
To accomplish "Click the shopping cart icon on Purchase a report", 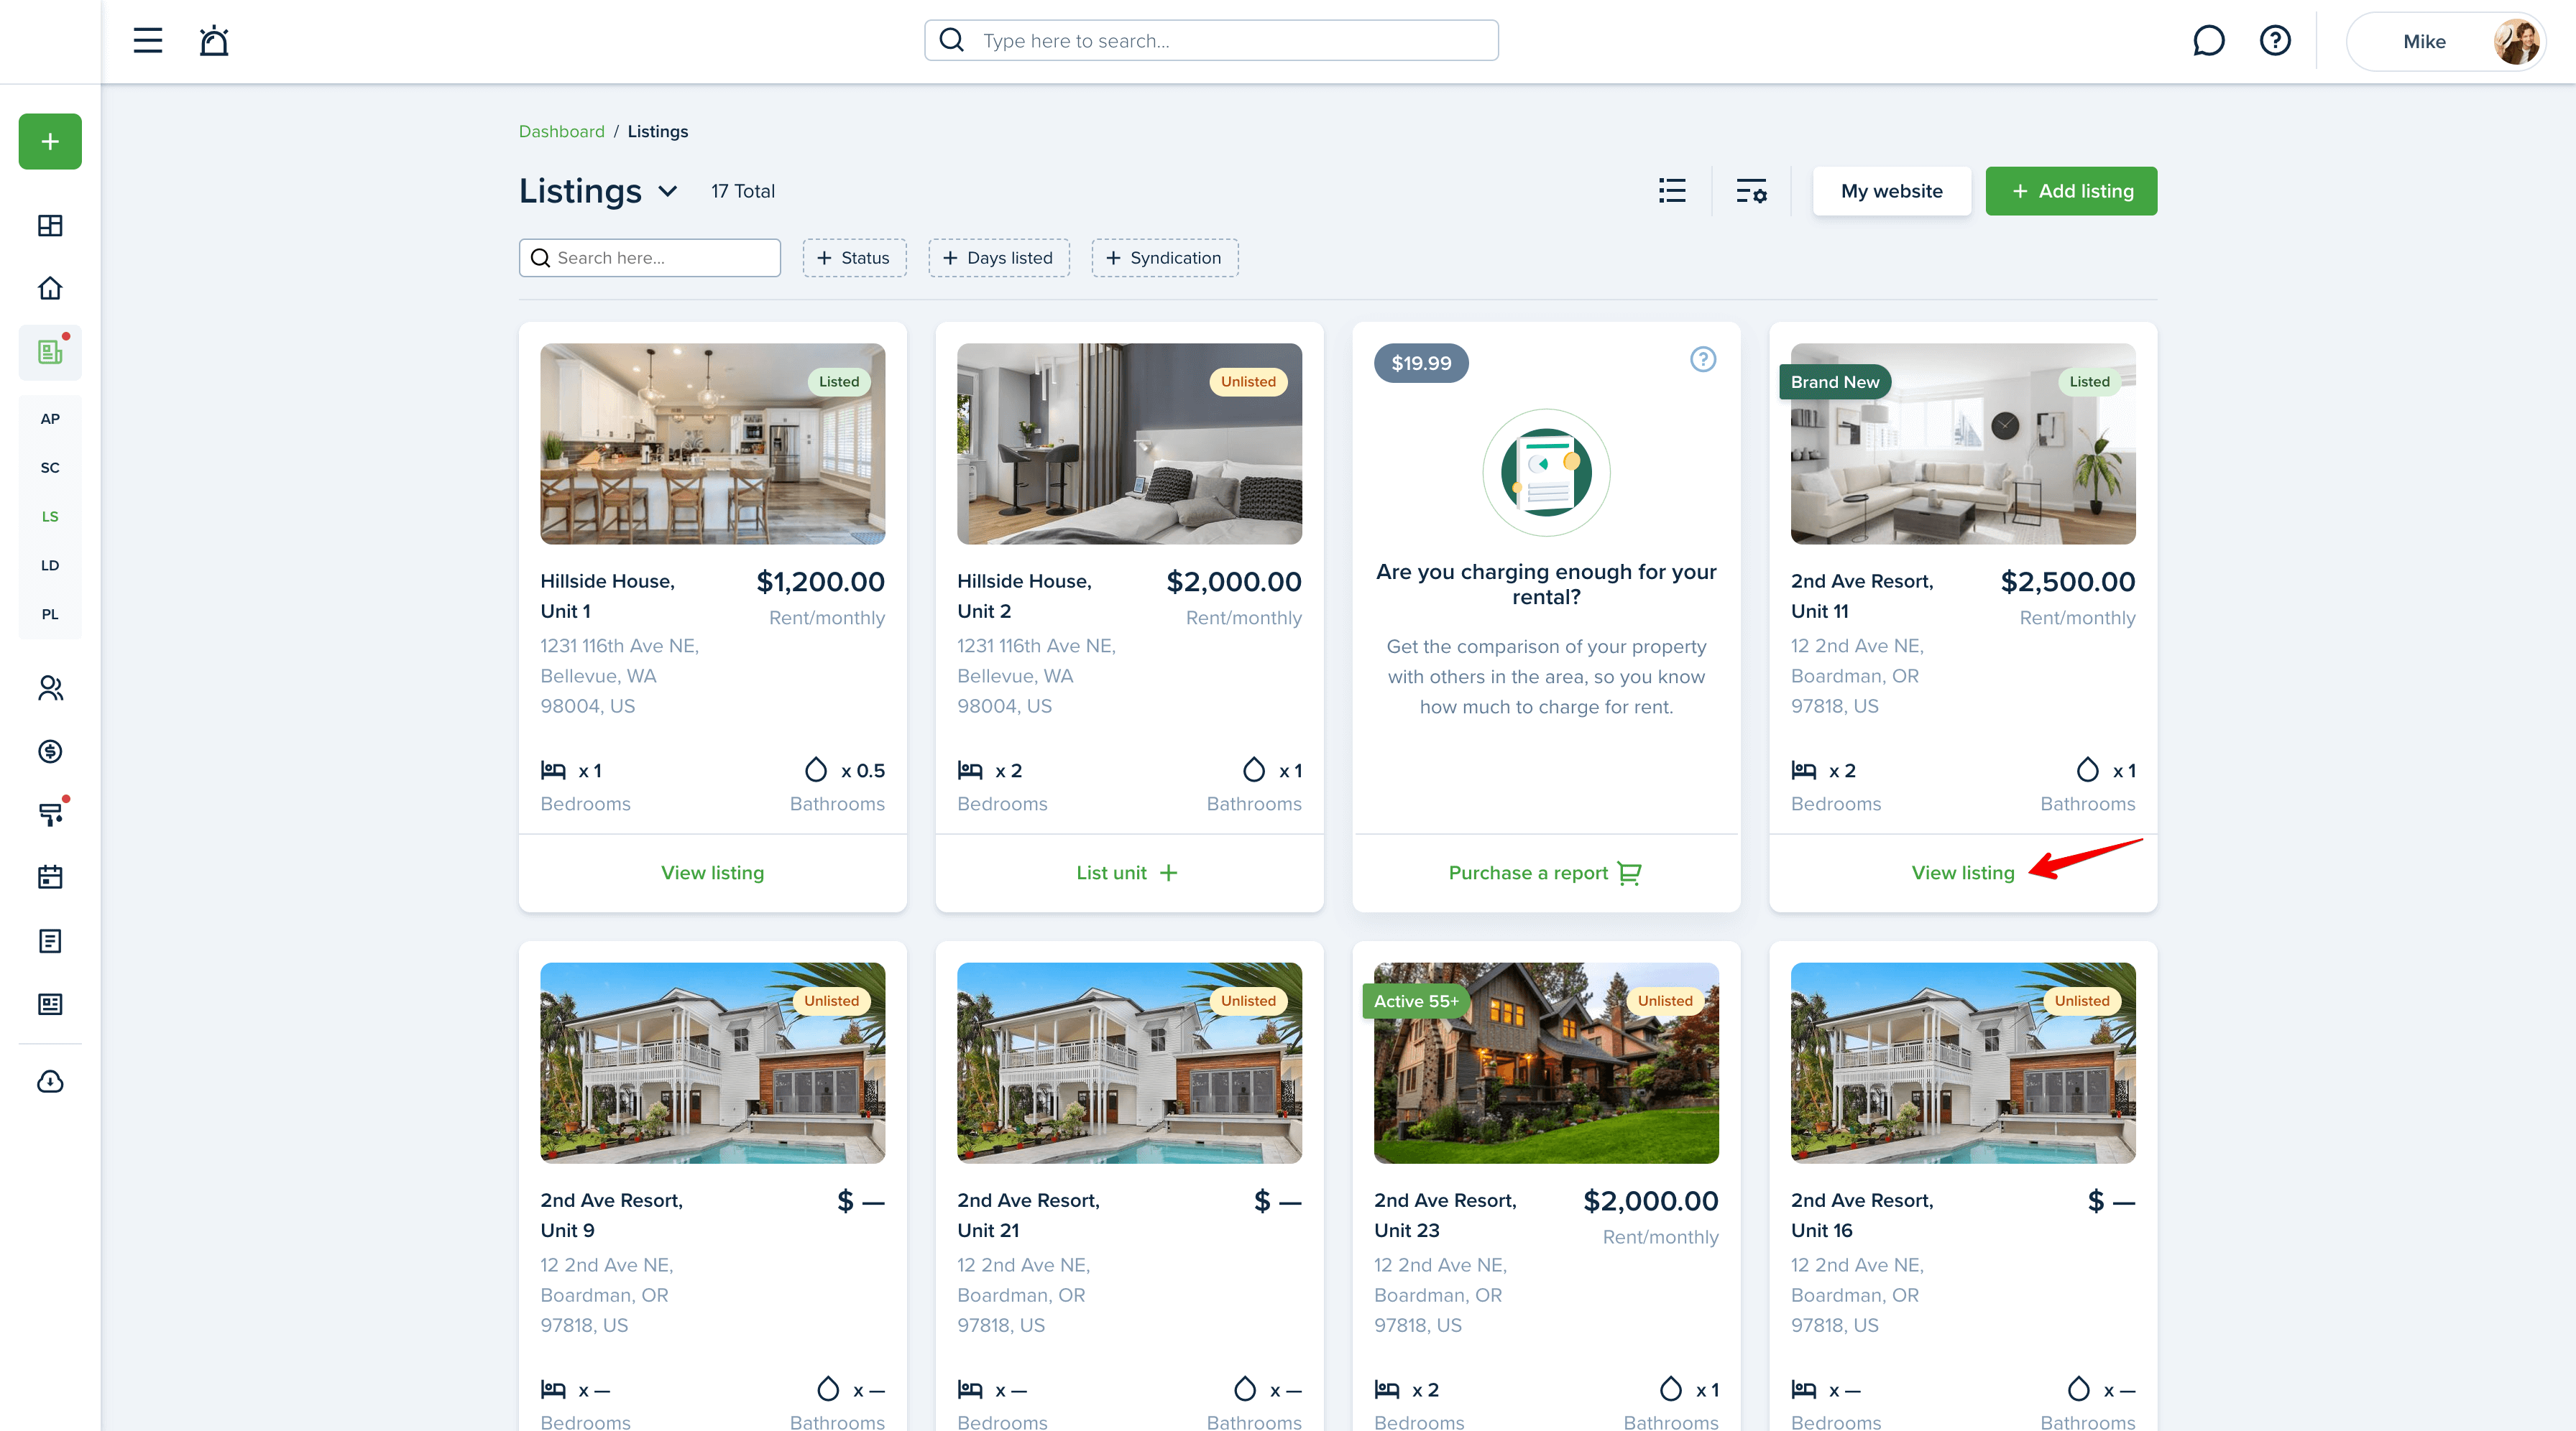I will (x=1629, y=874).
